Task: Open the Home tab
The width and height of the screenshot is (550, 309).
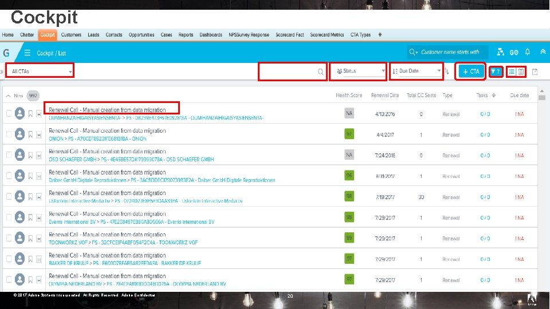Action: click(7, 35)
